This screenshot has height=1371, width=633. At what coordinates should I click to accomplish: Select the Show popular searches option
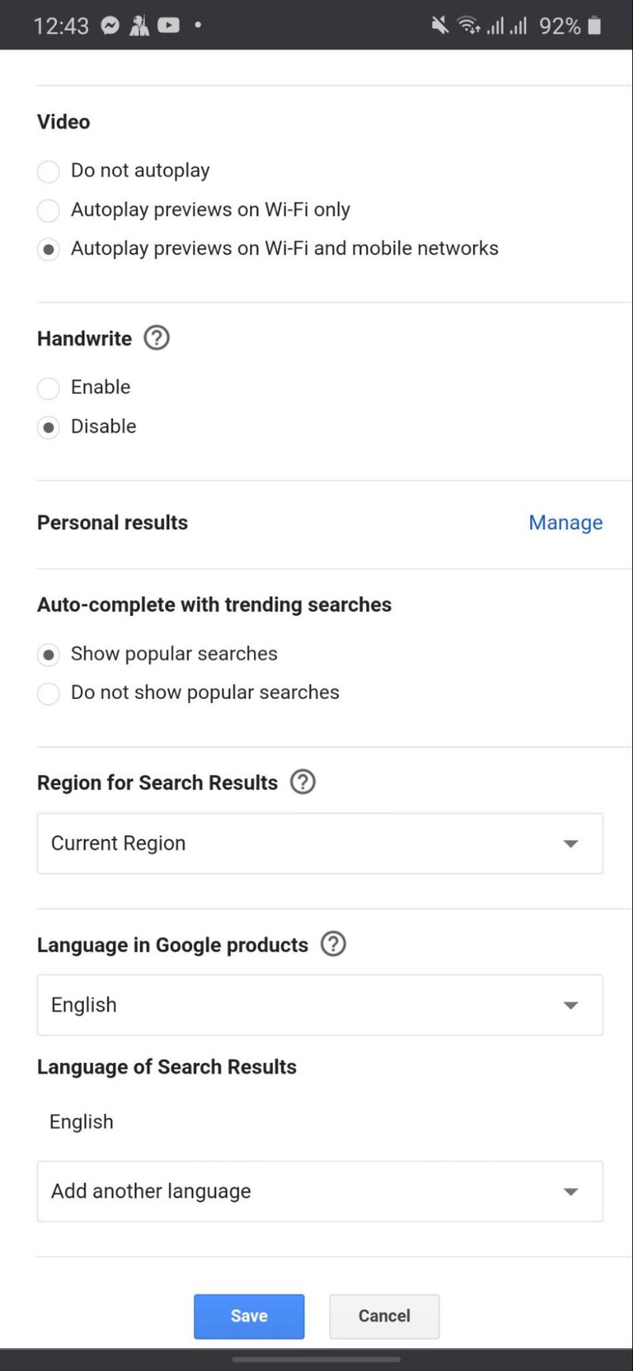point(48,655)
